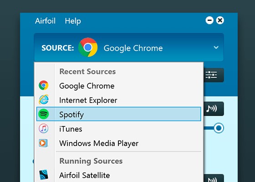This screenshot has height=182, width=255.
Task: Pick iTunes from the source list
Action: coord(119,128)
